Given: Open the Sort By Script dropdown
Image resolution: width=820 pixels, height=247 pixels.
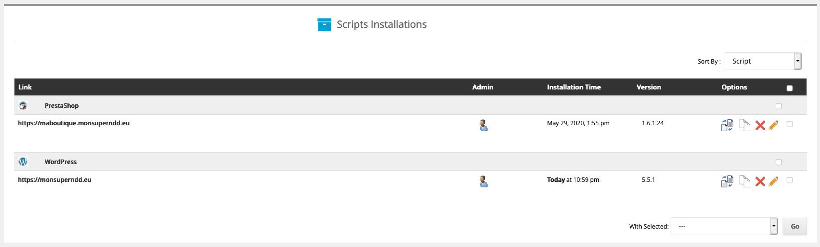Looking at the screenshot, I should (762, 61).
